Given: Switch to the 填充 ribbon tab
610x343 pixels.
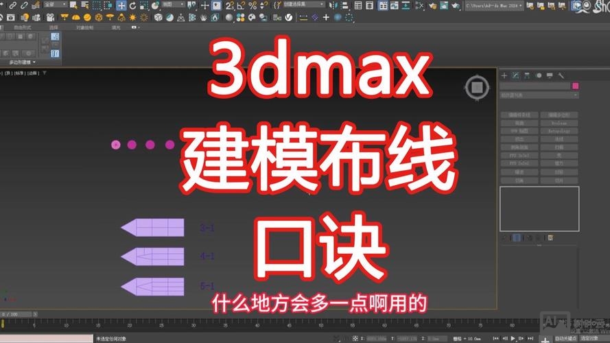Looking at the screenshot, I should (x=116, y=27).
